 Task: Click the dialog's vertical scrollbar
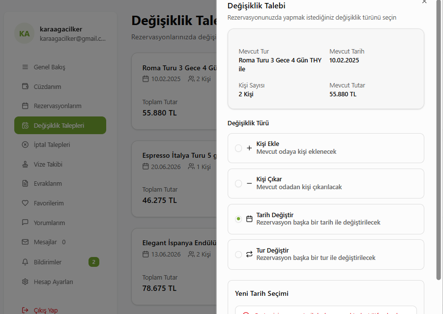tap(439, 147)
